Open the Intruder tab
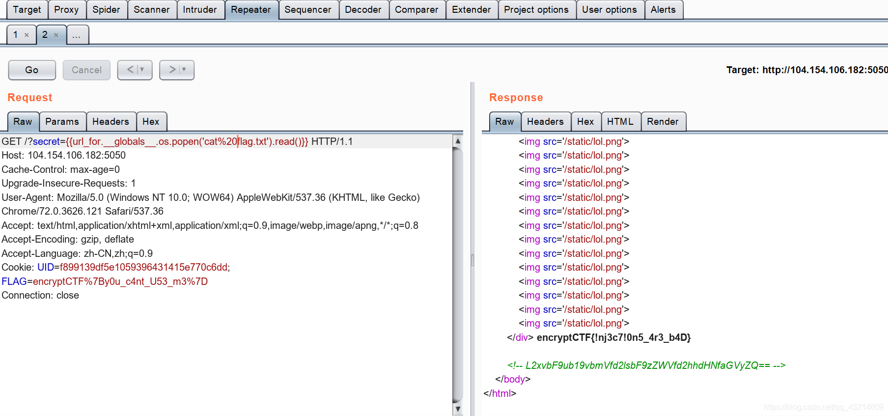Viewport: 888px width, 416px height. click(x=199, y=9)
